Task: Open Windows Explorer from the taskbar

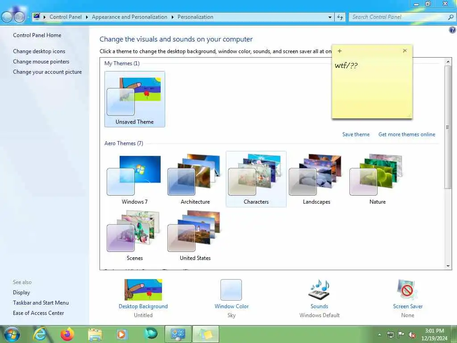Action: point(95,335)
